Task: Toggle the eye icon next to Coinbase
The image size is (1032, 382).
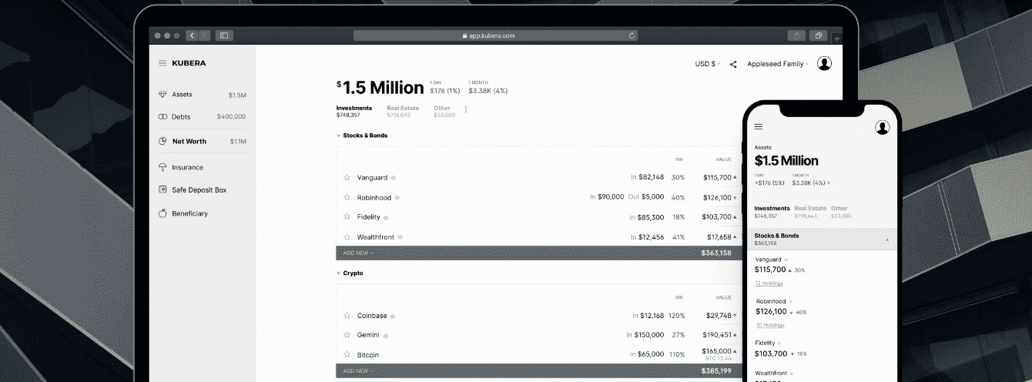Action: 393,316
